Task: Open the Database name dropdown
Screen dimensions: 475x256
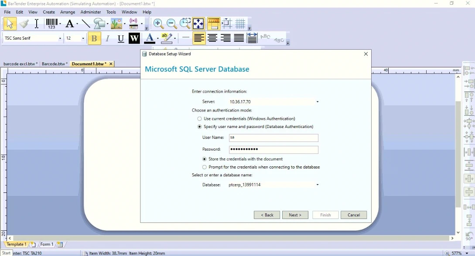Action: point(318,185)
